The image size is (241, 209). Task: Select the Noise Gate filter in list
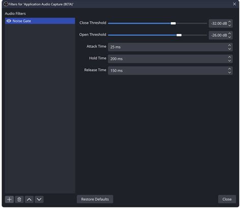point(40,21)
